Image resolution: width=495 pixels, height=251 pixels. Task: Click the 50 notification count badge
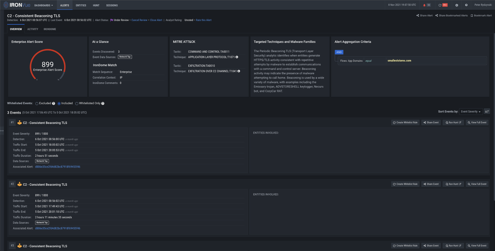pyautogui.click(x=428, y=5)
